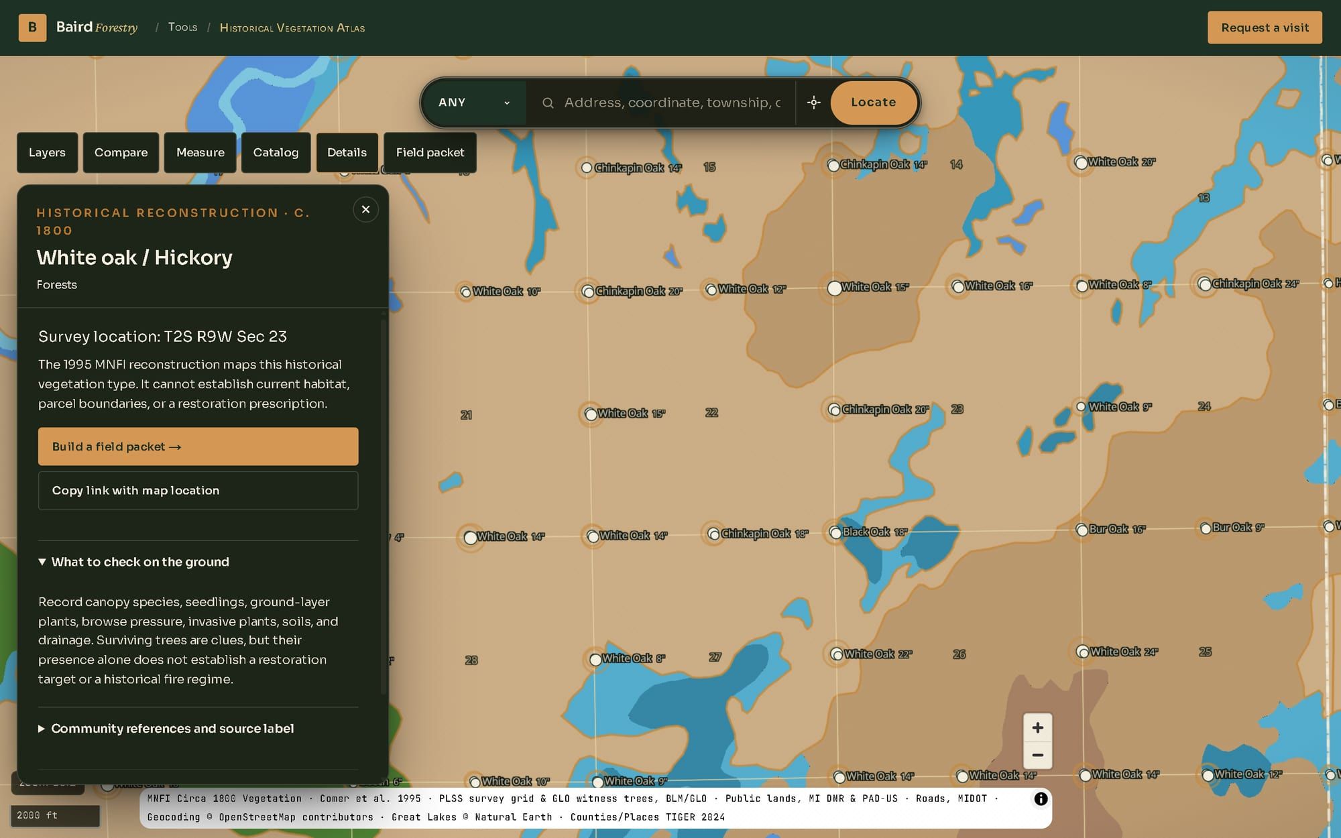
Task: Zoom in on the map
Action: point(1037,728)
